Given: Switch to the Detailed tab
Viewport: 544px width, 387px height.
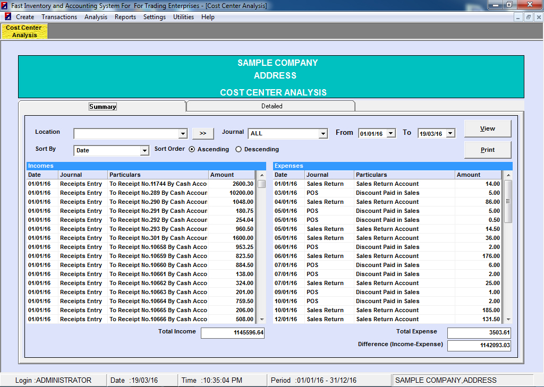Looking at the screenshot, I should pyautogui.click(x=271, y=106).
